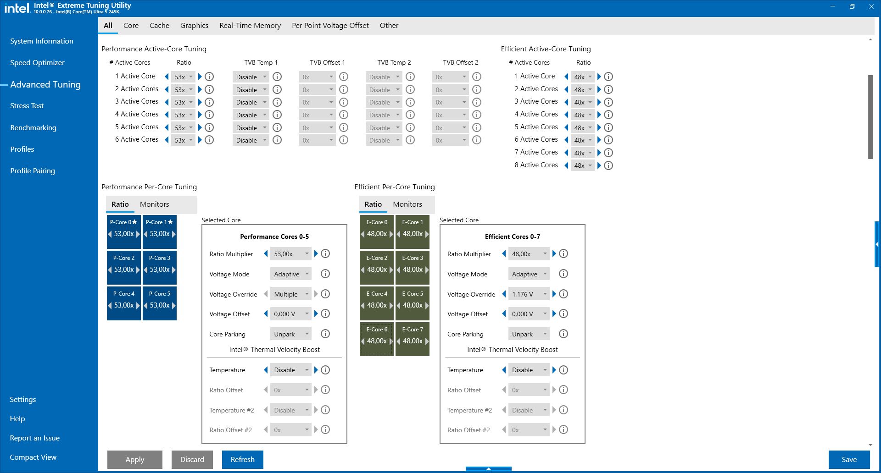The height and width of the screenshot is (473, 881).
Task: Show info for Performance Cores Voltage Mode
Action: coord(325,274)
